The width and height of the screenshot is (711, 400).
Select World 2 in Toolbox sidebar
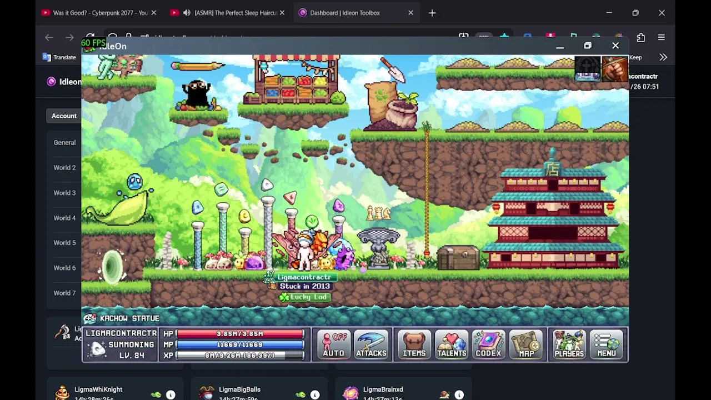(64, 168)
